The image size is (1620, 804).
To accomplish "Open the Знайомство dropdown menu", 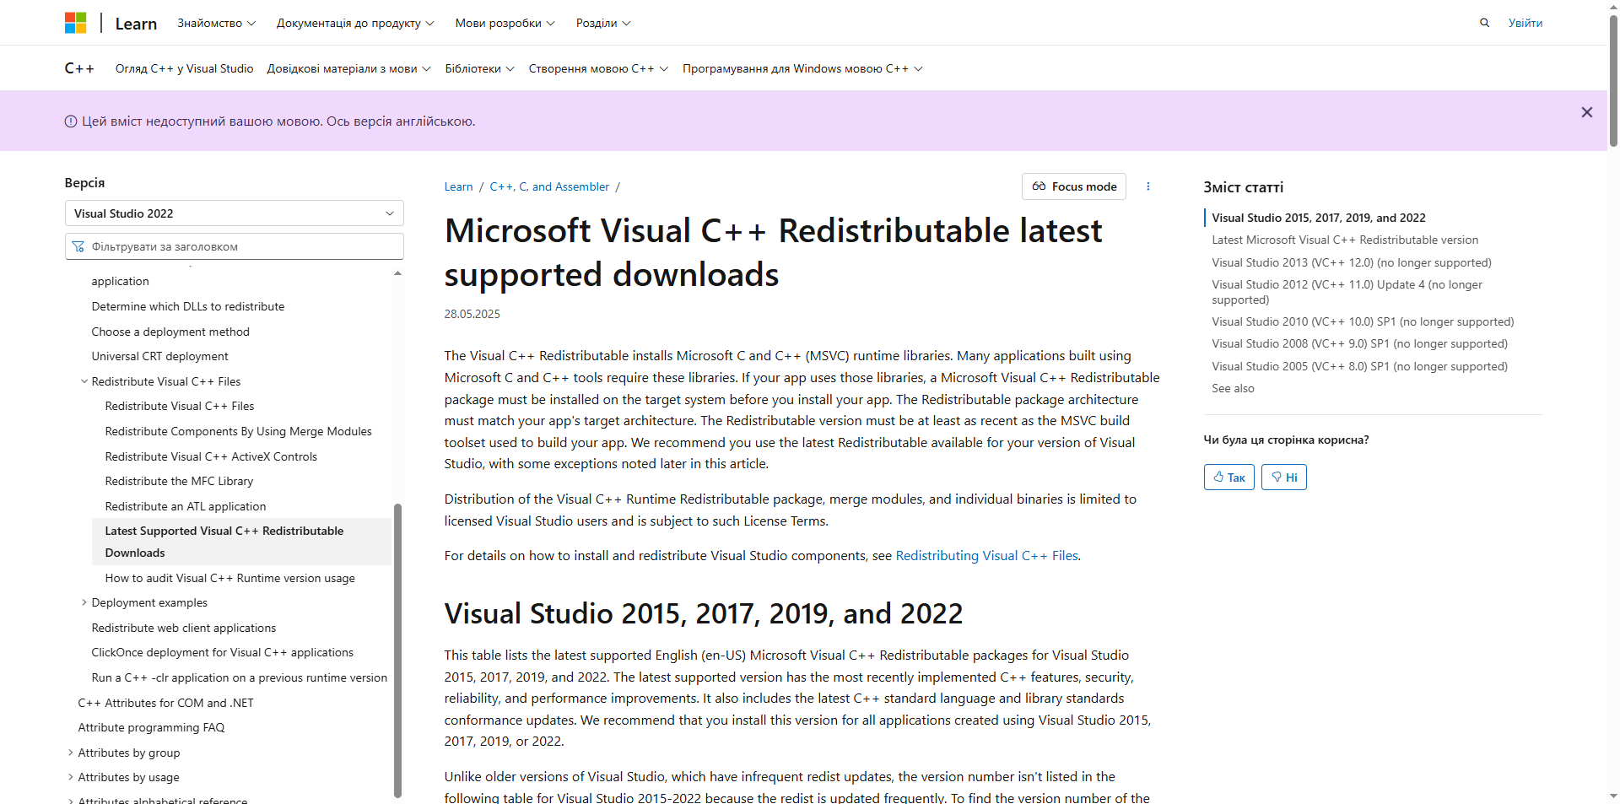I will [x=216, y=23].
